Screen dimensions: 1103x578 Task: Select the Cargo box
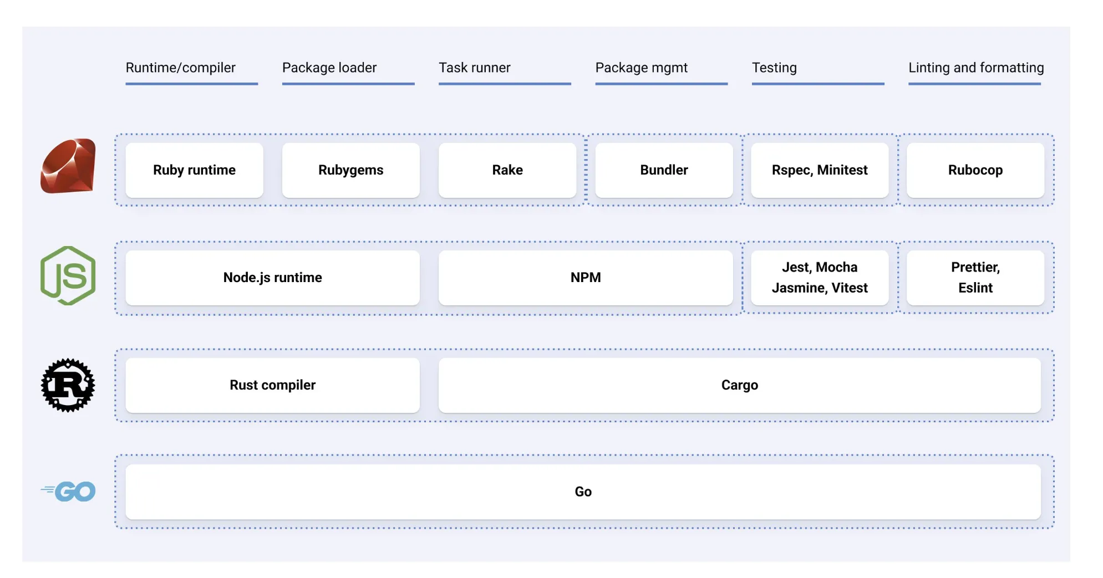coord(740,385)
